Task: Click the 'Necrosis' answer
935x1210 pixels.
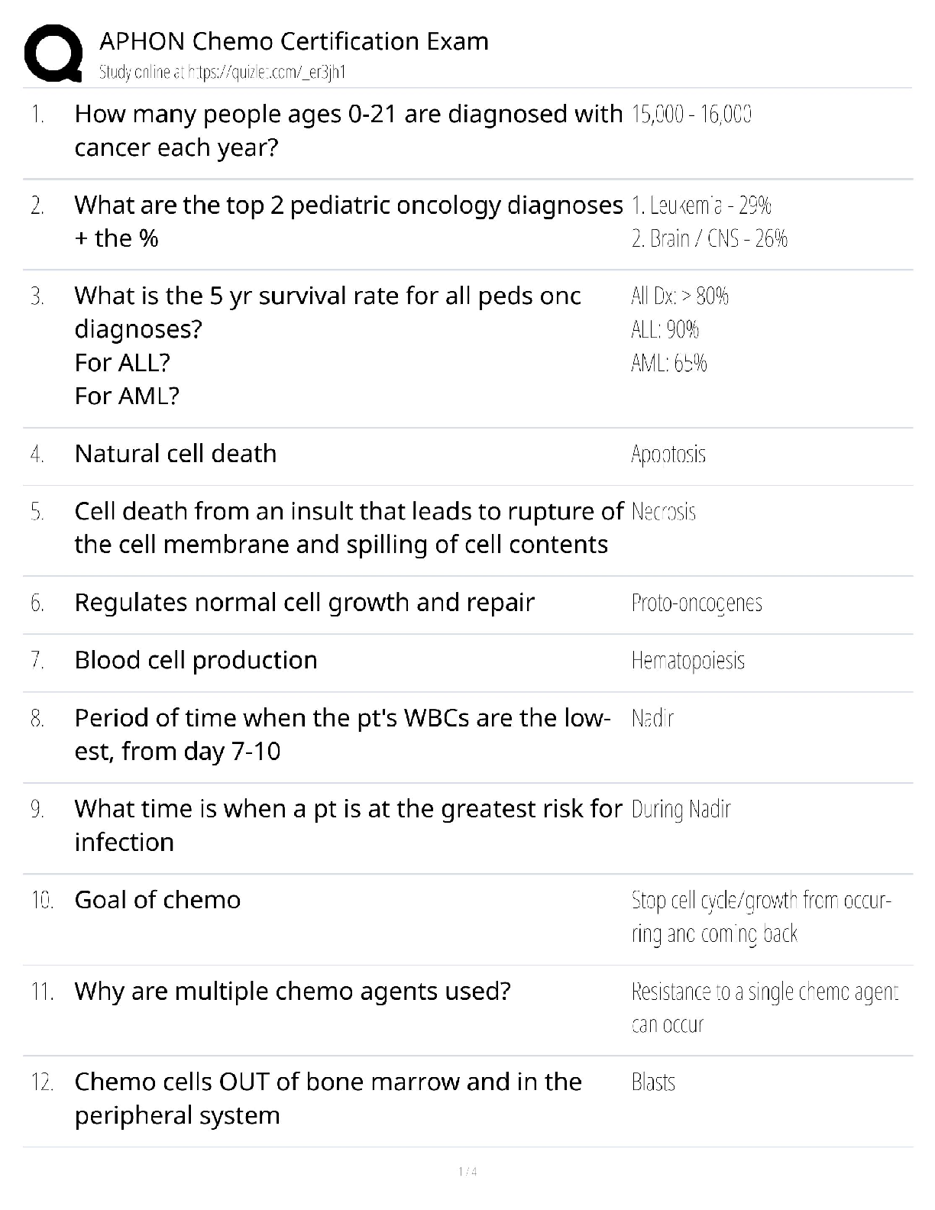Action: click(663, 512)
